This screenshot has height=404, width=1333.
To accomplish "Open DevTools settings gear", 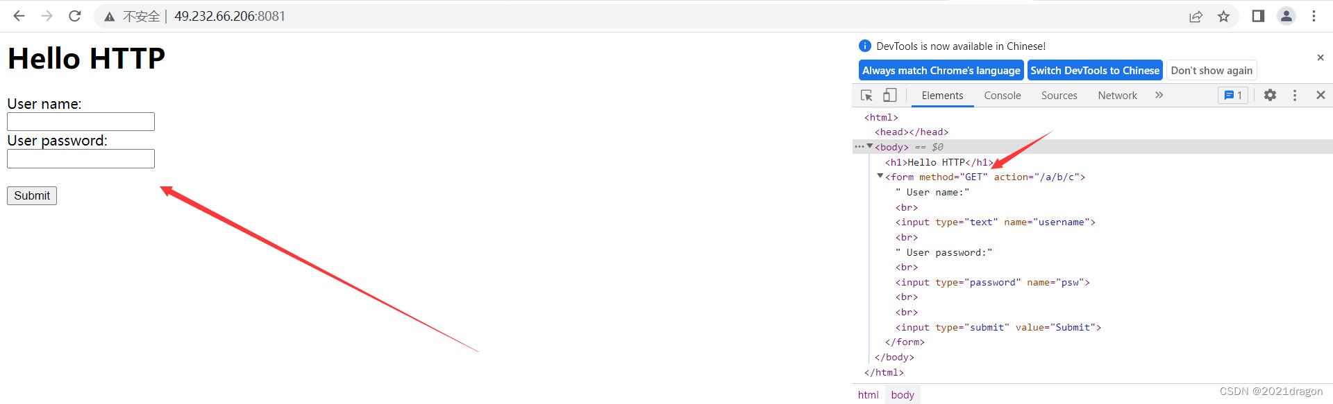I will pos(1270,96).
